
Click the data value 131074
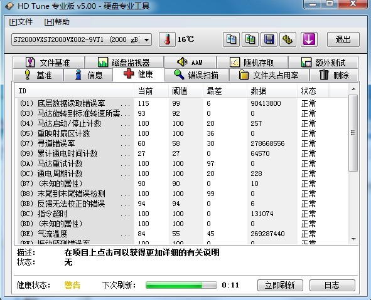(262, 214)
